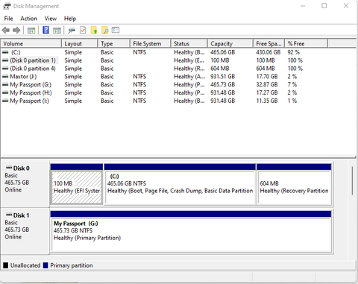Sort by the Capacity column header

(230, 43)
